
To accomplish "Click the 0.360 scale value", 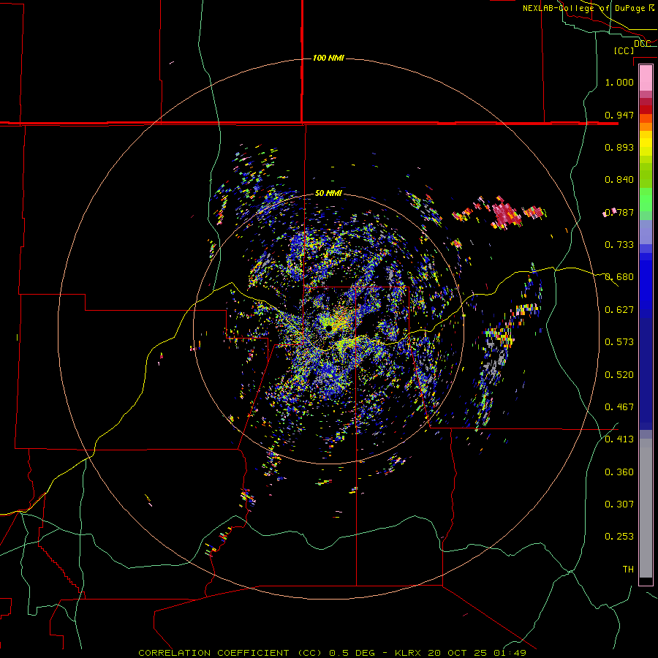I will (x=619, y=472).
